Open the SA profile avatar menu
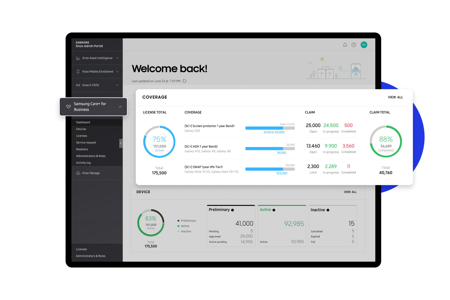450x300 pixels. pyautogui.click(x=364, y=44)
